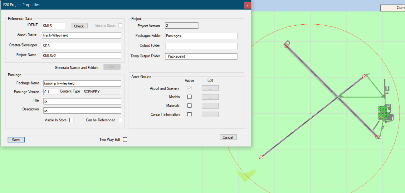Select the Packages Folder input field
This screenshot has height=193, width=405.
point(201,36)
